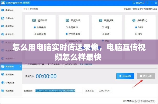Click the HD 画质设置 header icon
158x104 pixels.
point(100,21)
